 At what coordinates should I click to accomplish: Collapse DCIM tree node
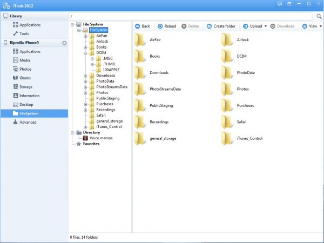click(x=85, y=53)
